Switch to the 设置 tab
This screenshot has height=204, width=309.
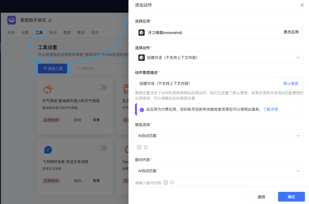coord(25,33)
